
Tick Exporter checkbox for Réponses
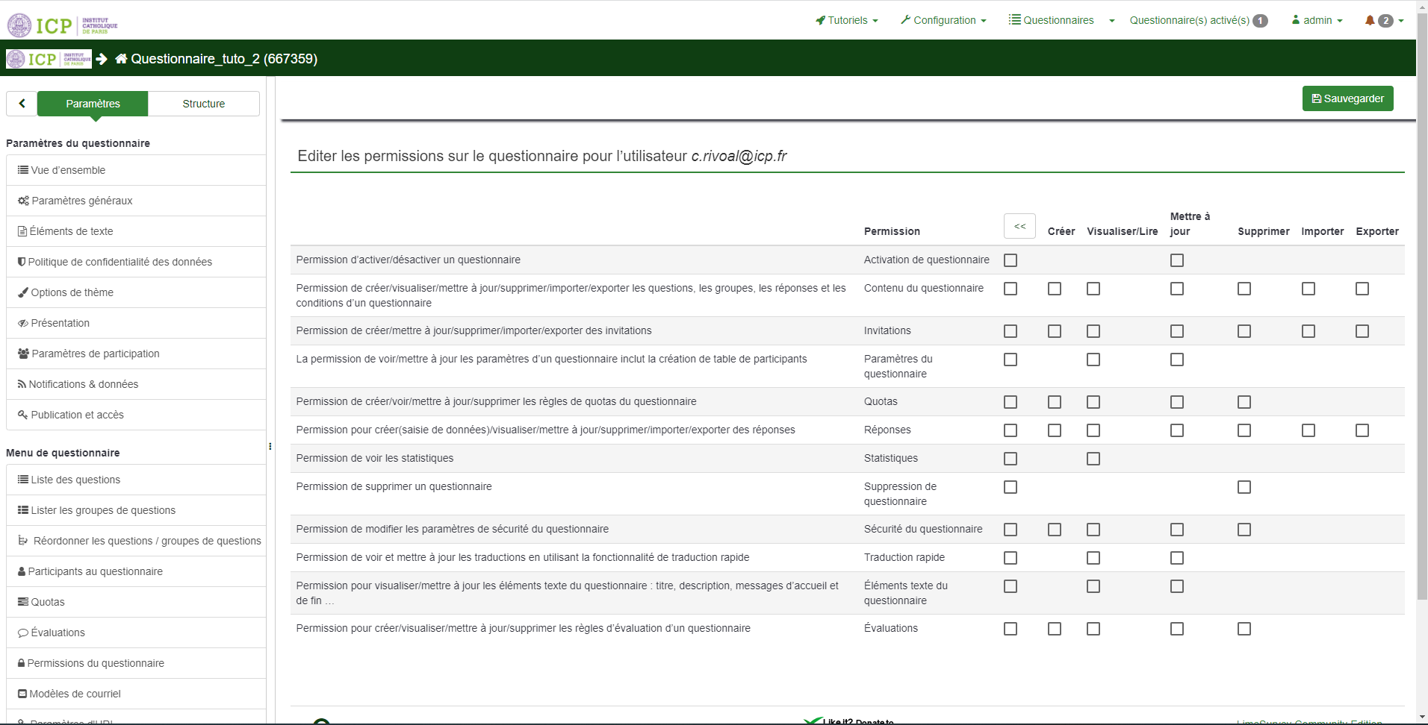coord(1362,430)
